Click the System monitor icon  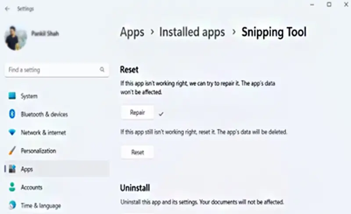[12, 95]
